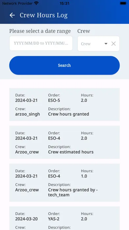Tap the back arrow in header
The image size is (129, 230).
point(12,15)
